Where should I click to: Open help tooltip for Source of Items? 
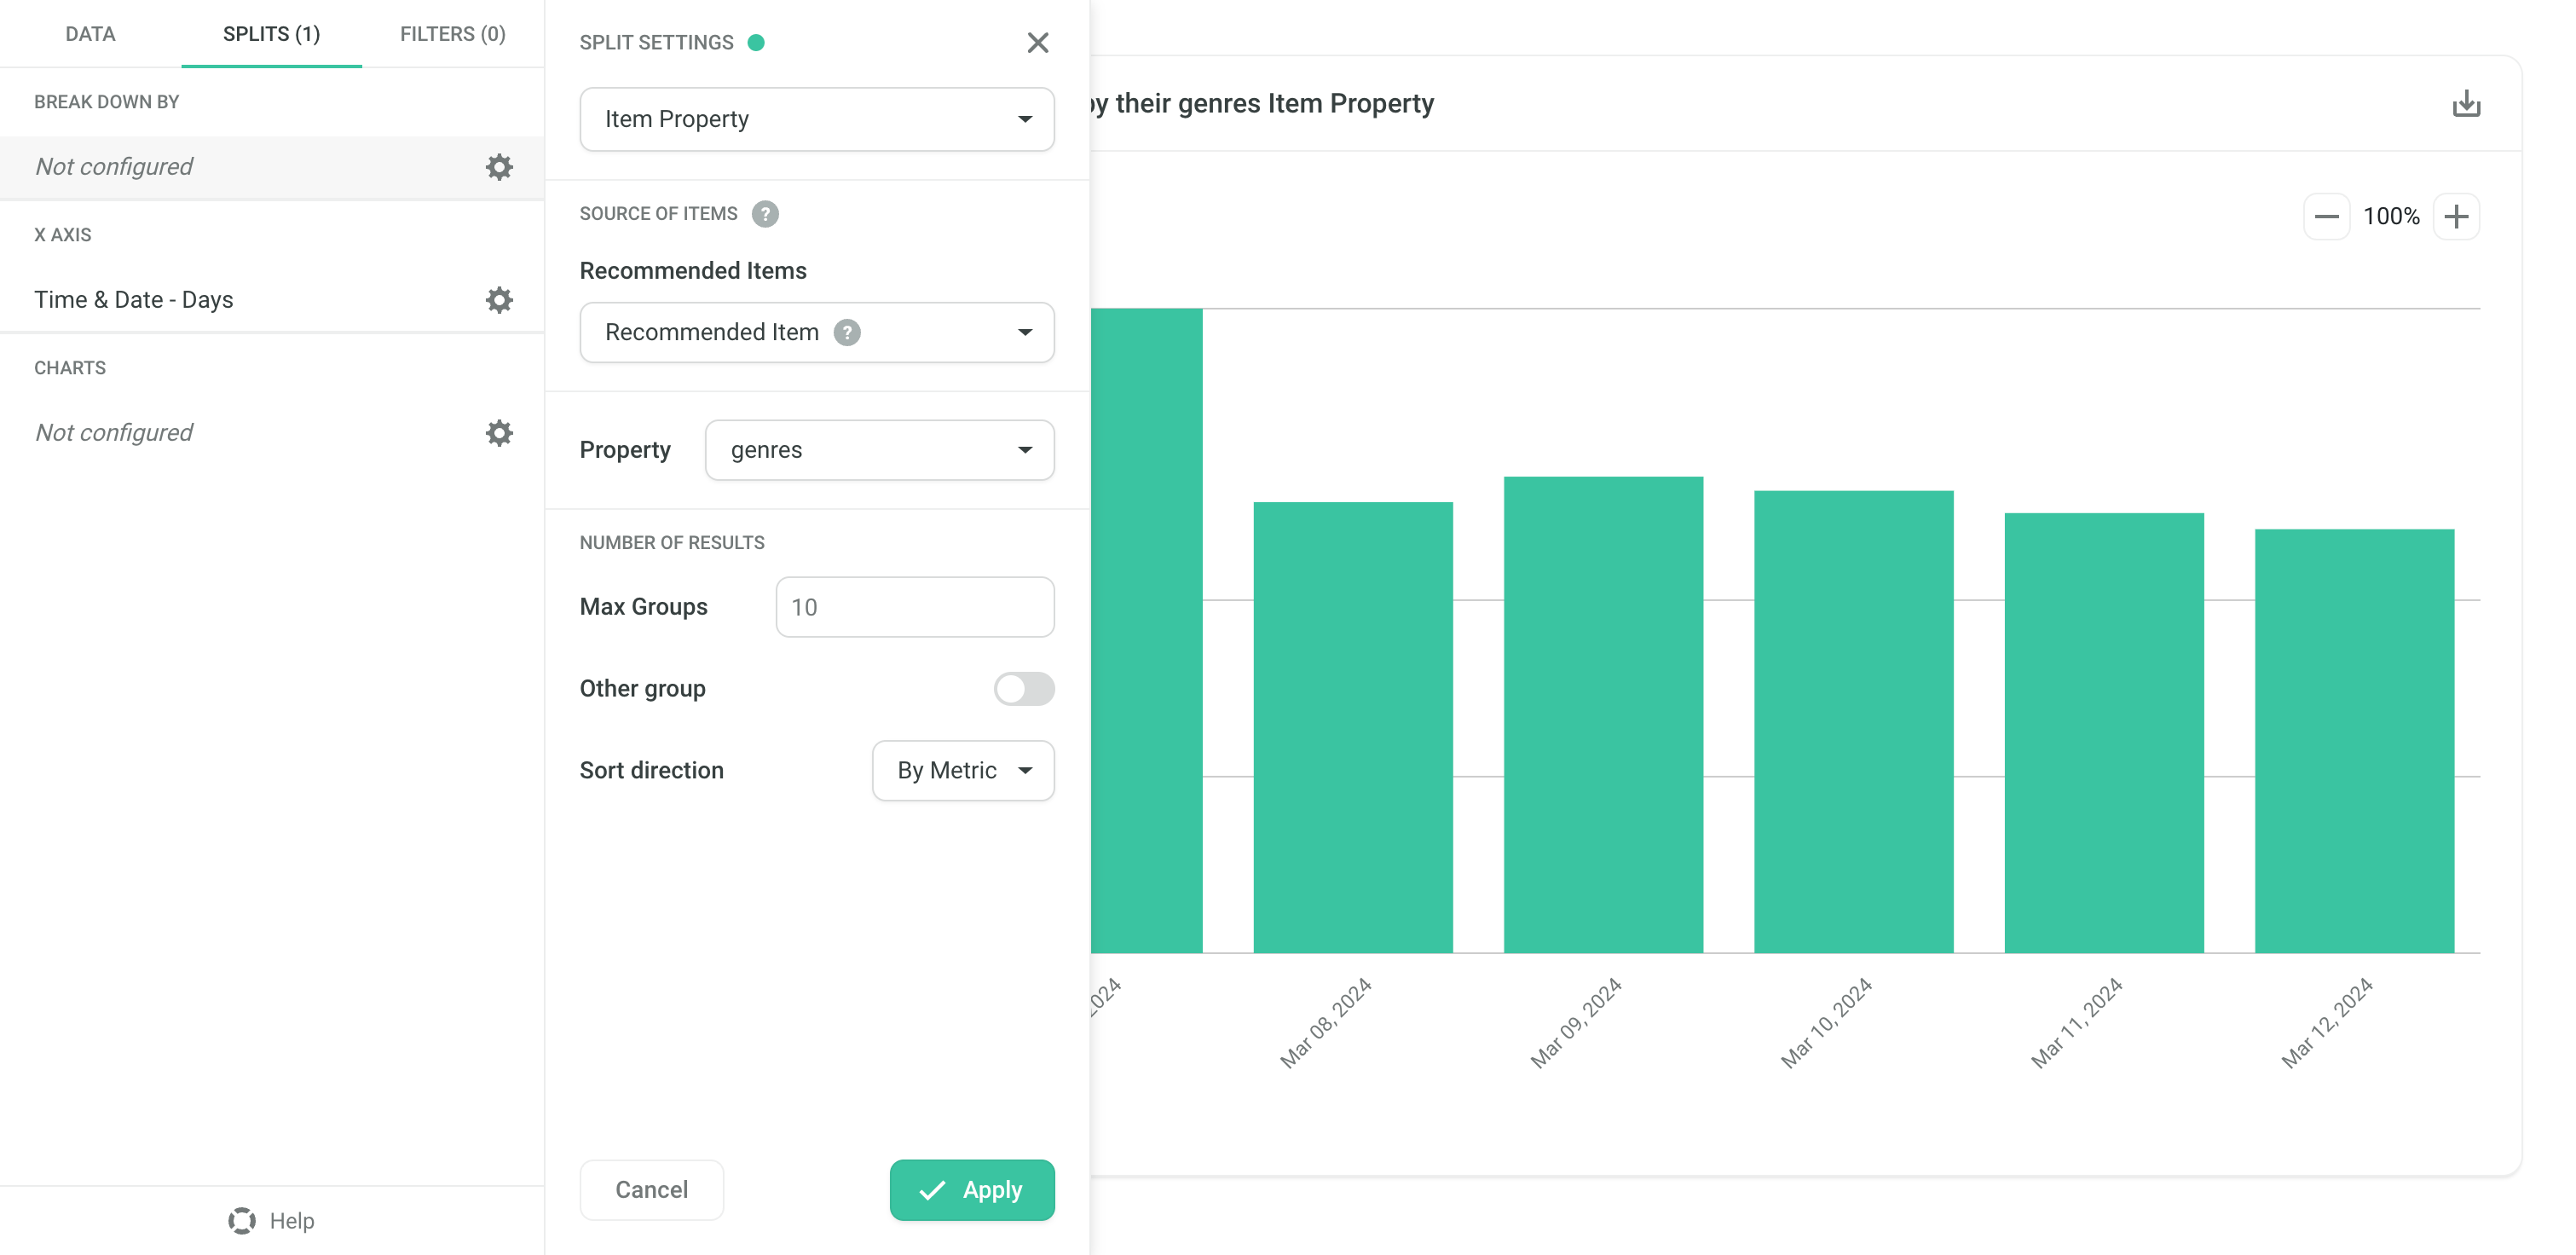tap(765, 213)
